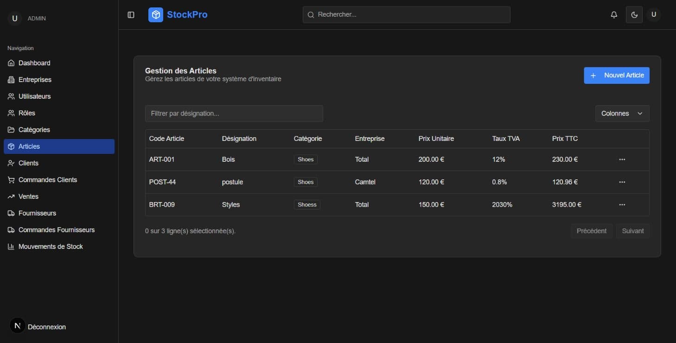Open Commandes Fournisseurs page
676x343 pixels.
point(59,230)
